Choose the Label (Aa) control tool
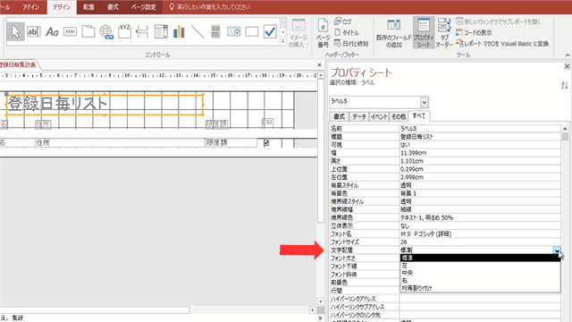 pyautogui.click(x=52, y=32)
